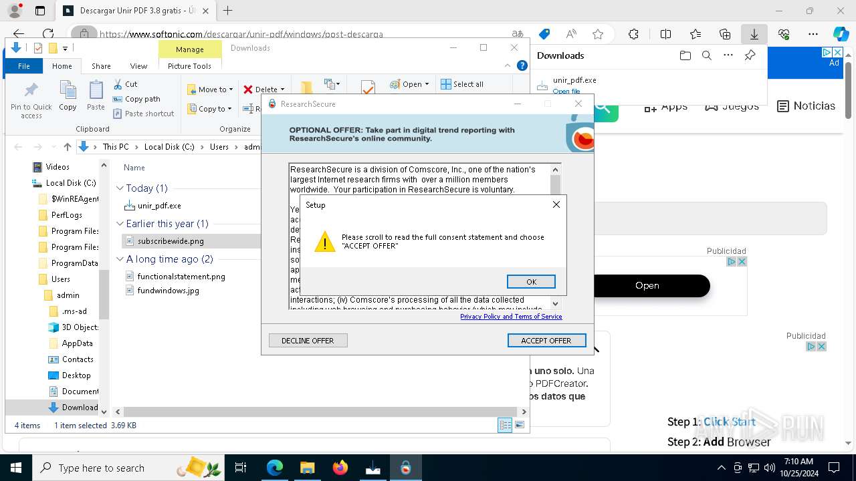Click Paste icon in ribbon

tap(96, 96)
